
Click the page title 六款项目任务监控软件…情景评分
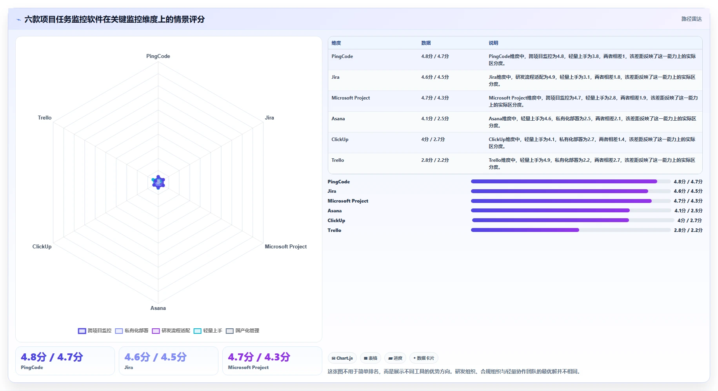click(115, 19)
